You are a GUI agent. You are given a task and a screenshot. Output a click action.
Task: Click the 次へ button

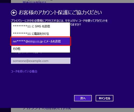[x=83, y=98]
